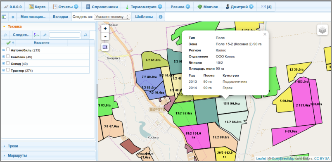
Task: Expand the Комбайн tree group
Action: click(x=3, y=57)
